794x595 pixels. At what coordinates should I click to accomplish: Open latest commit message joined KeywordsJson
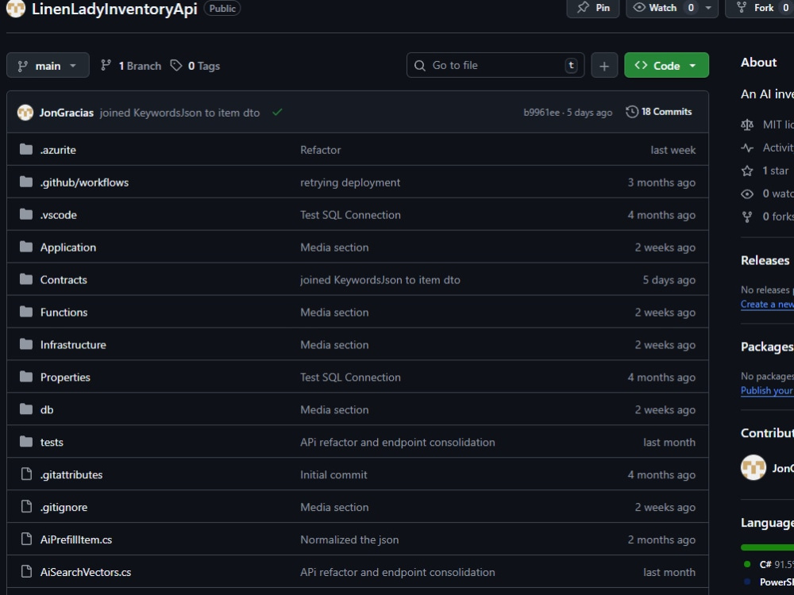coord(179,113)
